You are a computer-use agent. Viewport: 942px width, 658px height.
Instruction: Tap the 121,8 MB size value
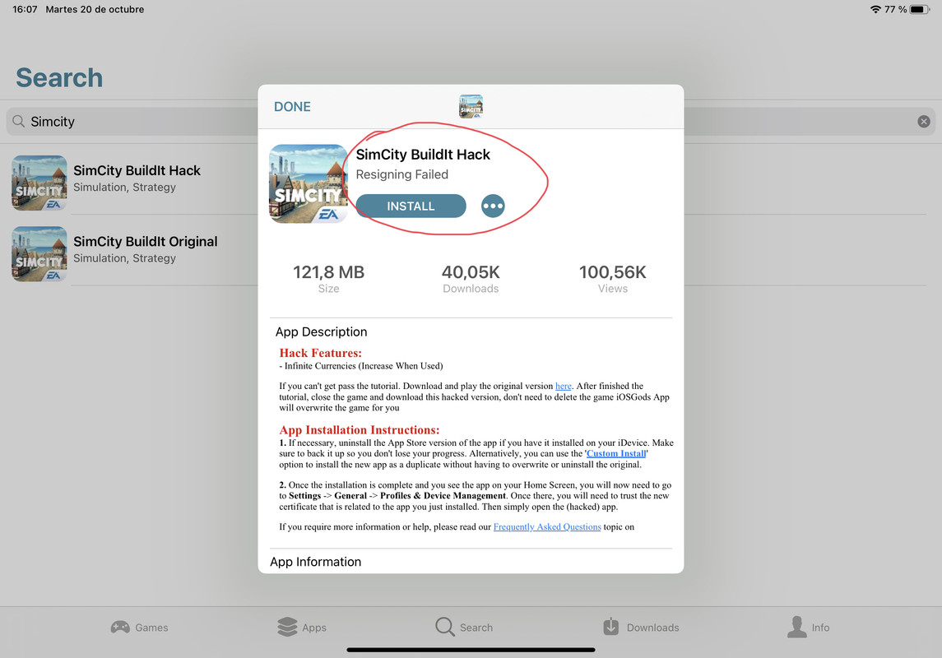pos(328,272)
